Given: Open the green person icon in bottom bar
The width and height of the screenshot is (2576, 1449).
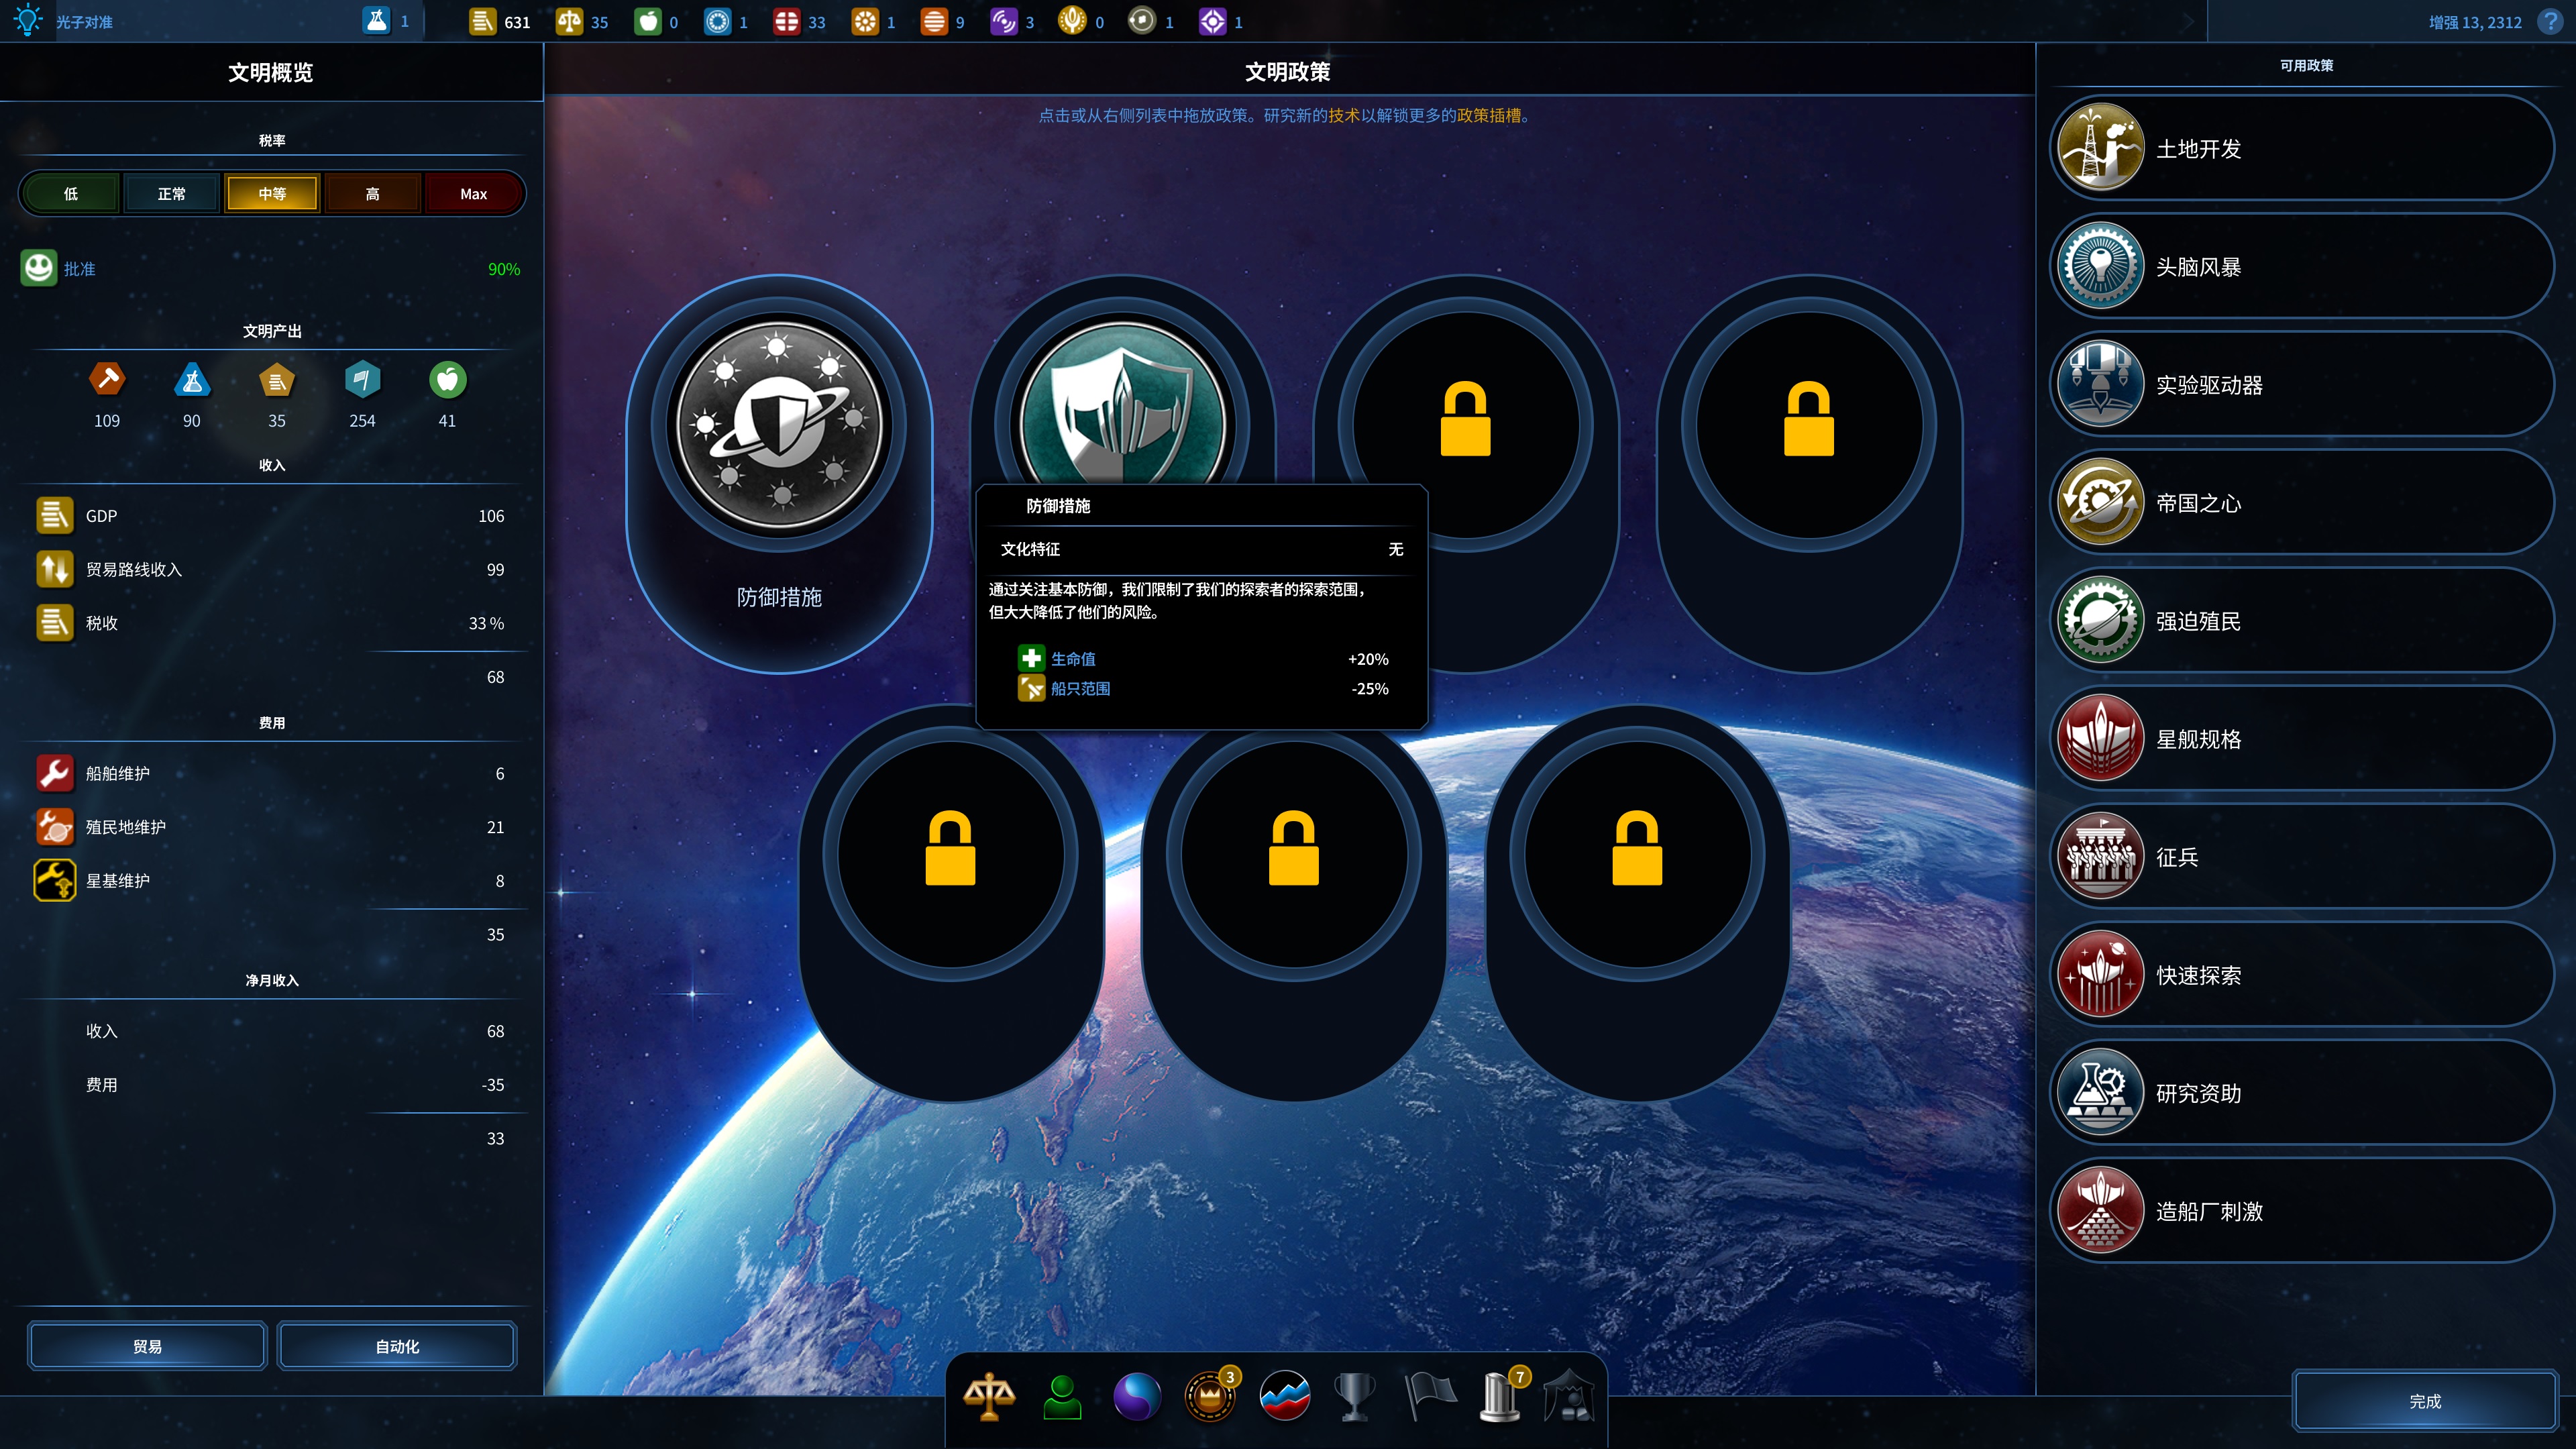Looking at the screenshot, I should (x=1062, y=1396).
